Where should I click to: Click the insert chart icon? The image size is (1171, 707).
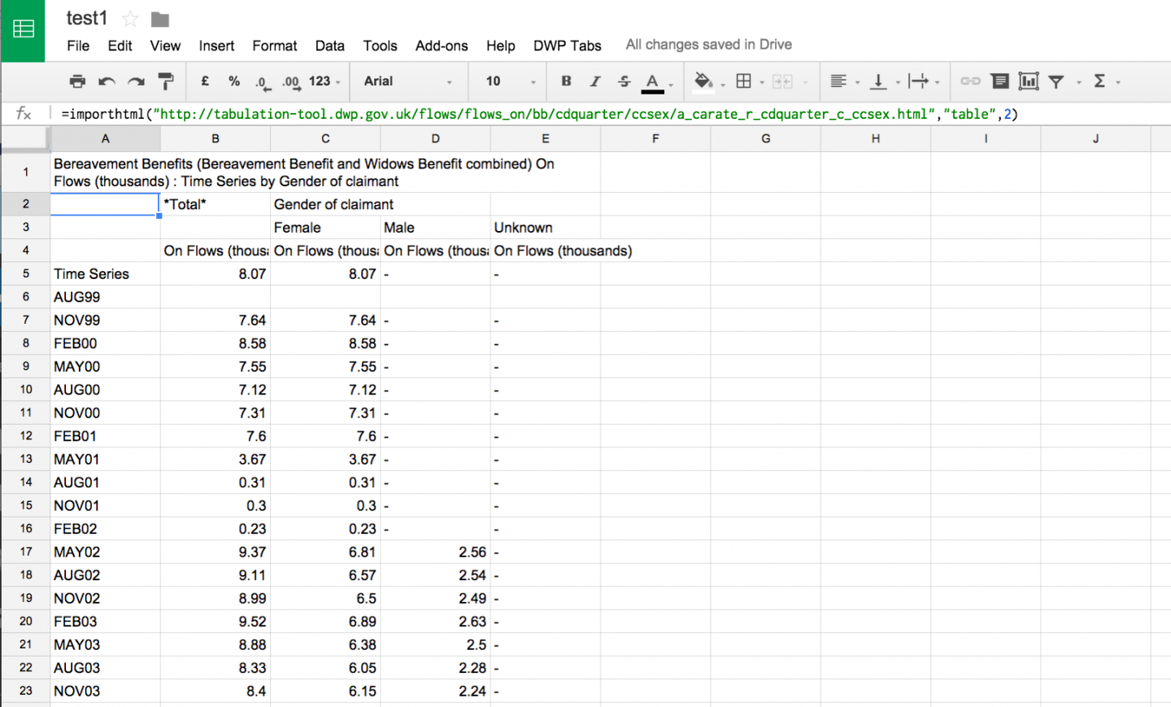tap(1029, 81)
